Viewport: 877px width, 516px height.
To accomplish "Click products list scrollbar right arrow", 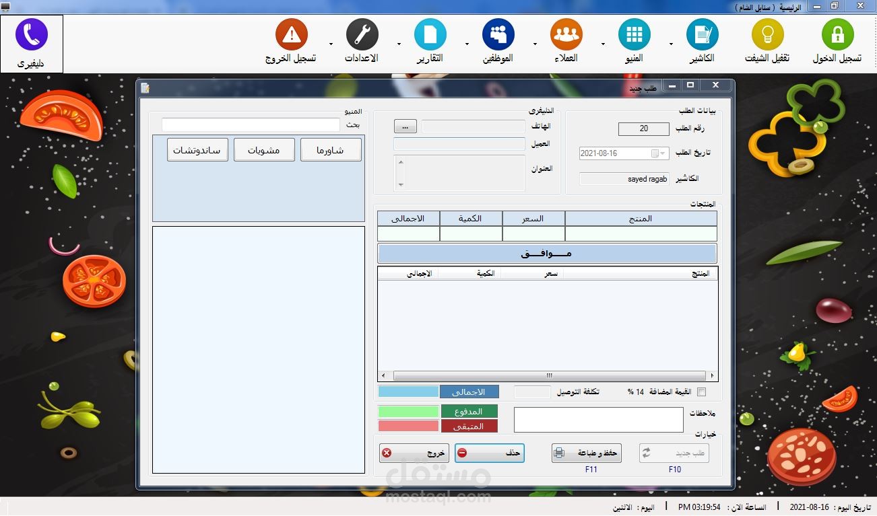I will [x=712, y=376].
